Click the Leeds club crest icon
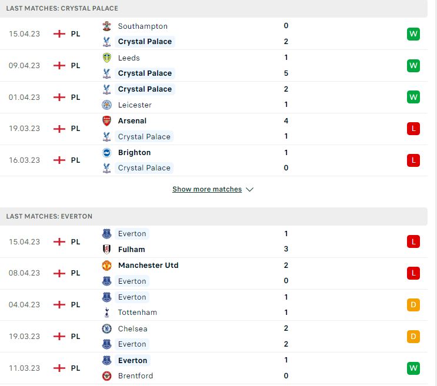437x386 pixels. [106, 58]
